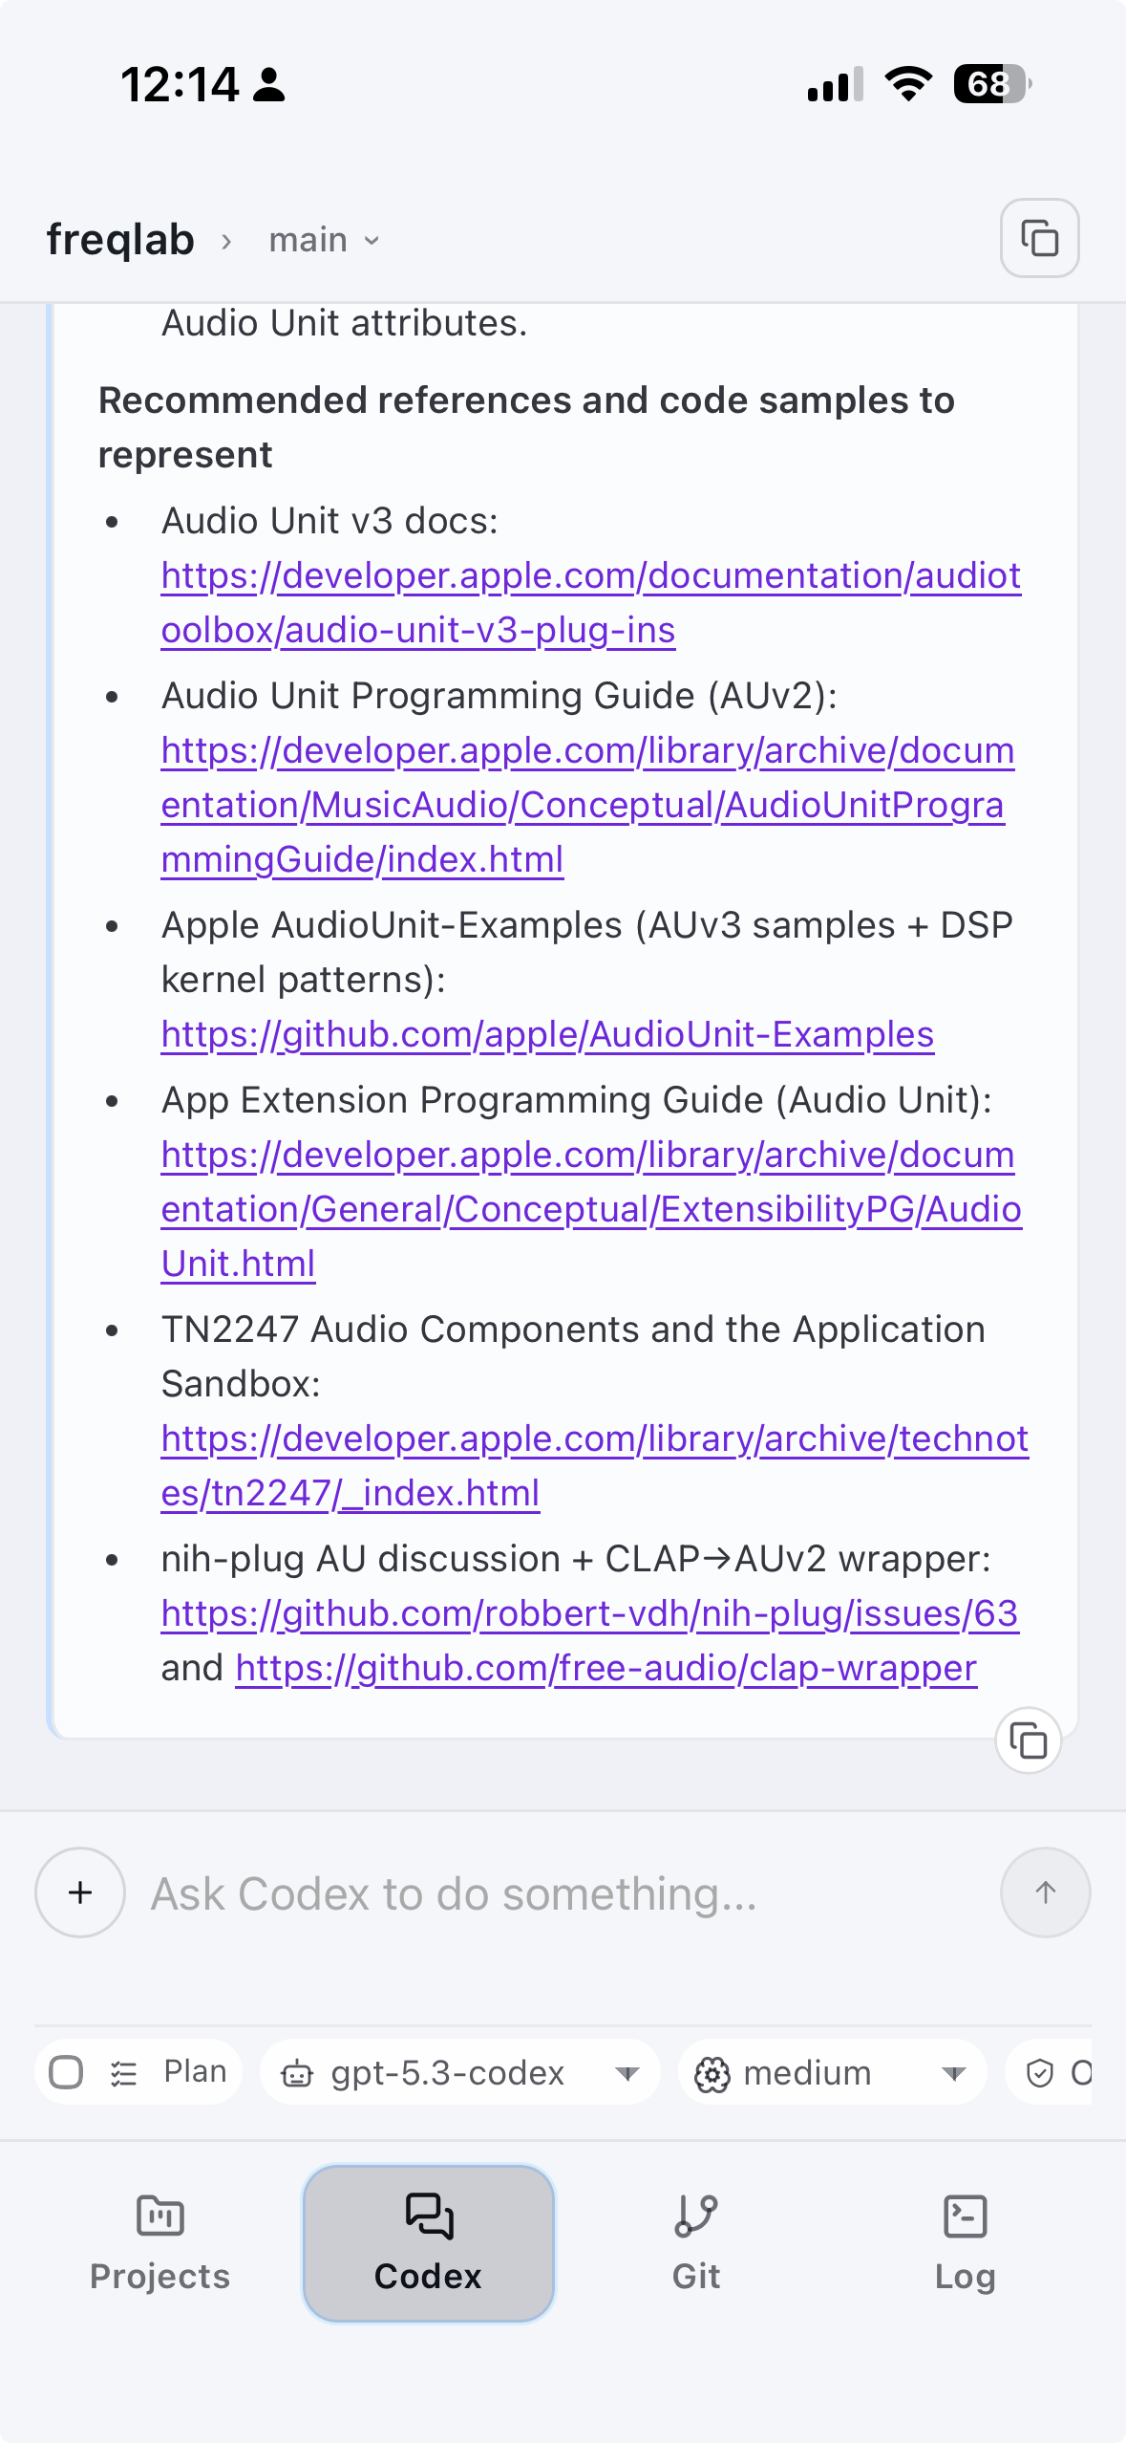Expand the medium reasoning effort dropdown
The width and height of the screenshot is (1126, 2443).
[x=952, y=2073]
